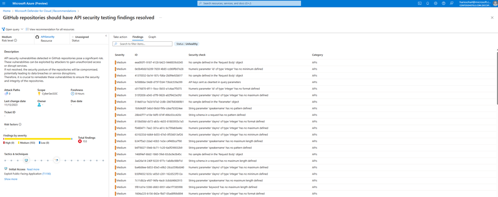Viewport: 498px width, 197px height.
Task: Click the Scope key icon
Action: (x=39, y=94)
